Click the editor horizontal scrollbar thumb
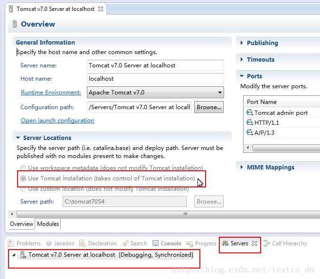Viewport: 320px width, 279px height. tap(169, 214)
